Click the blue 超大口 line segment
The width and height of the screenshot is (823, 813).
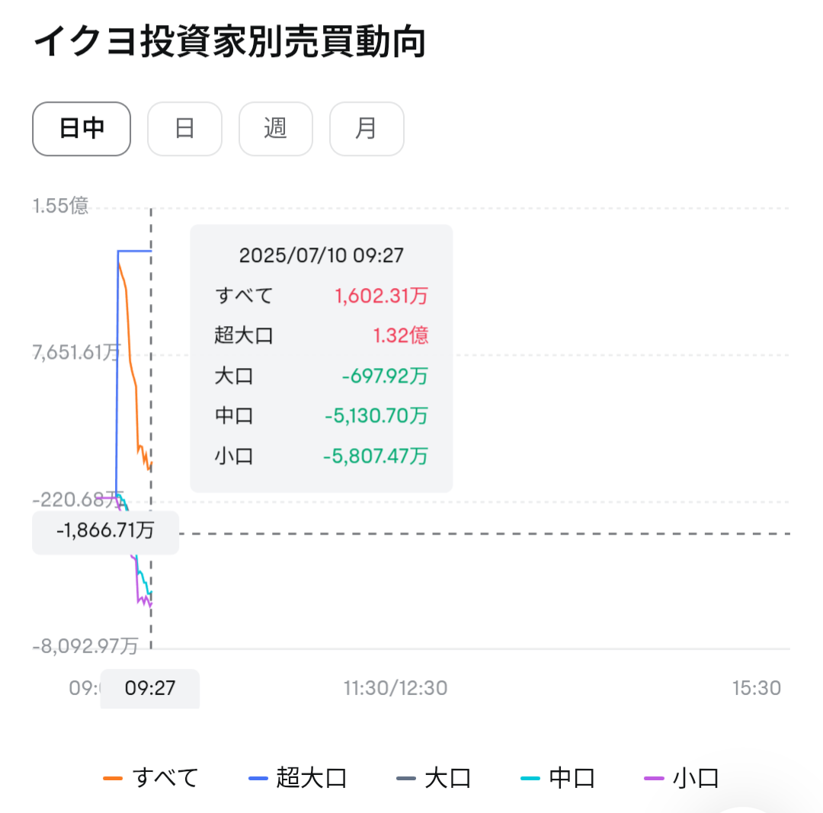[x=133, y=250]
